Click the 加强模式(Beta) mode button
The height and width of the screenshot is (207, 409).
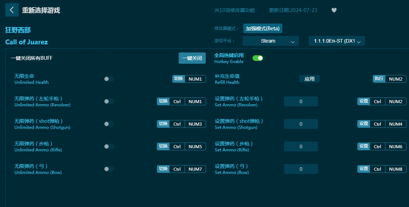coord(263,29)
